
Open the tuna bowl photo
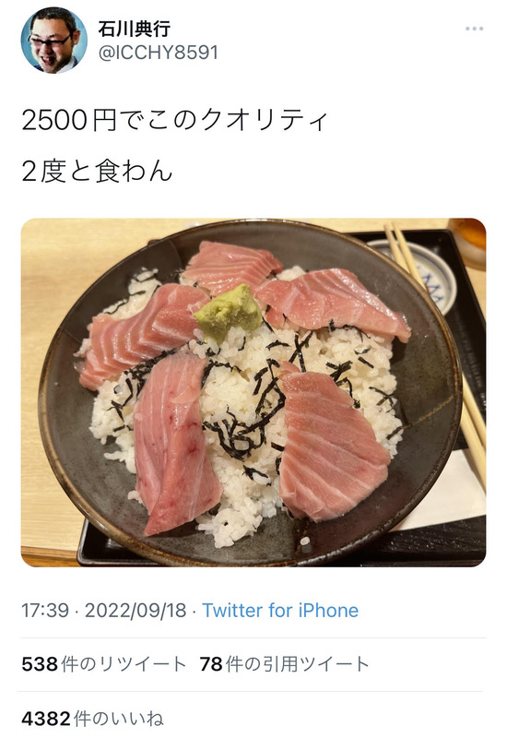pyautogui.click(x=253, y=393)
